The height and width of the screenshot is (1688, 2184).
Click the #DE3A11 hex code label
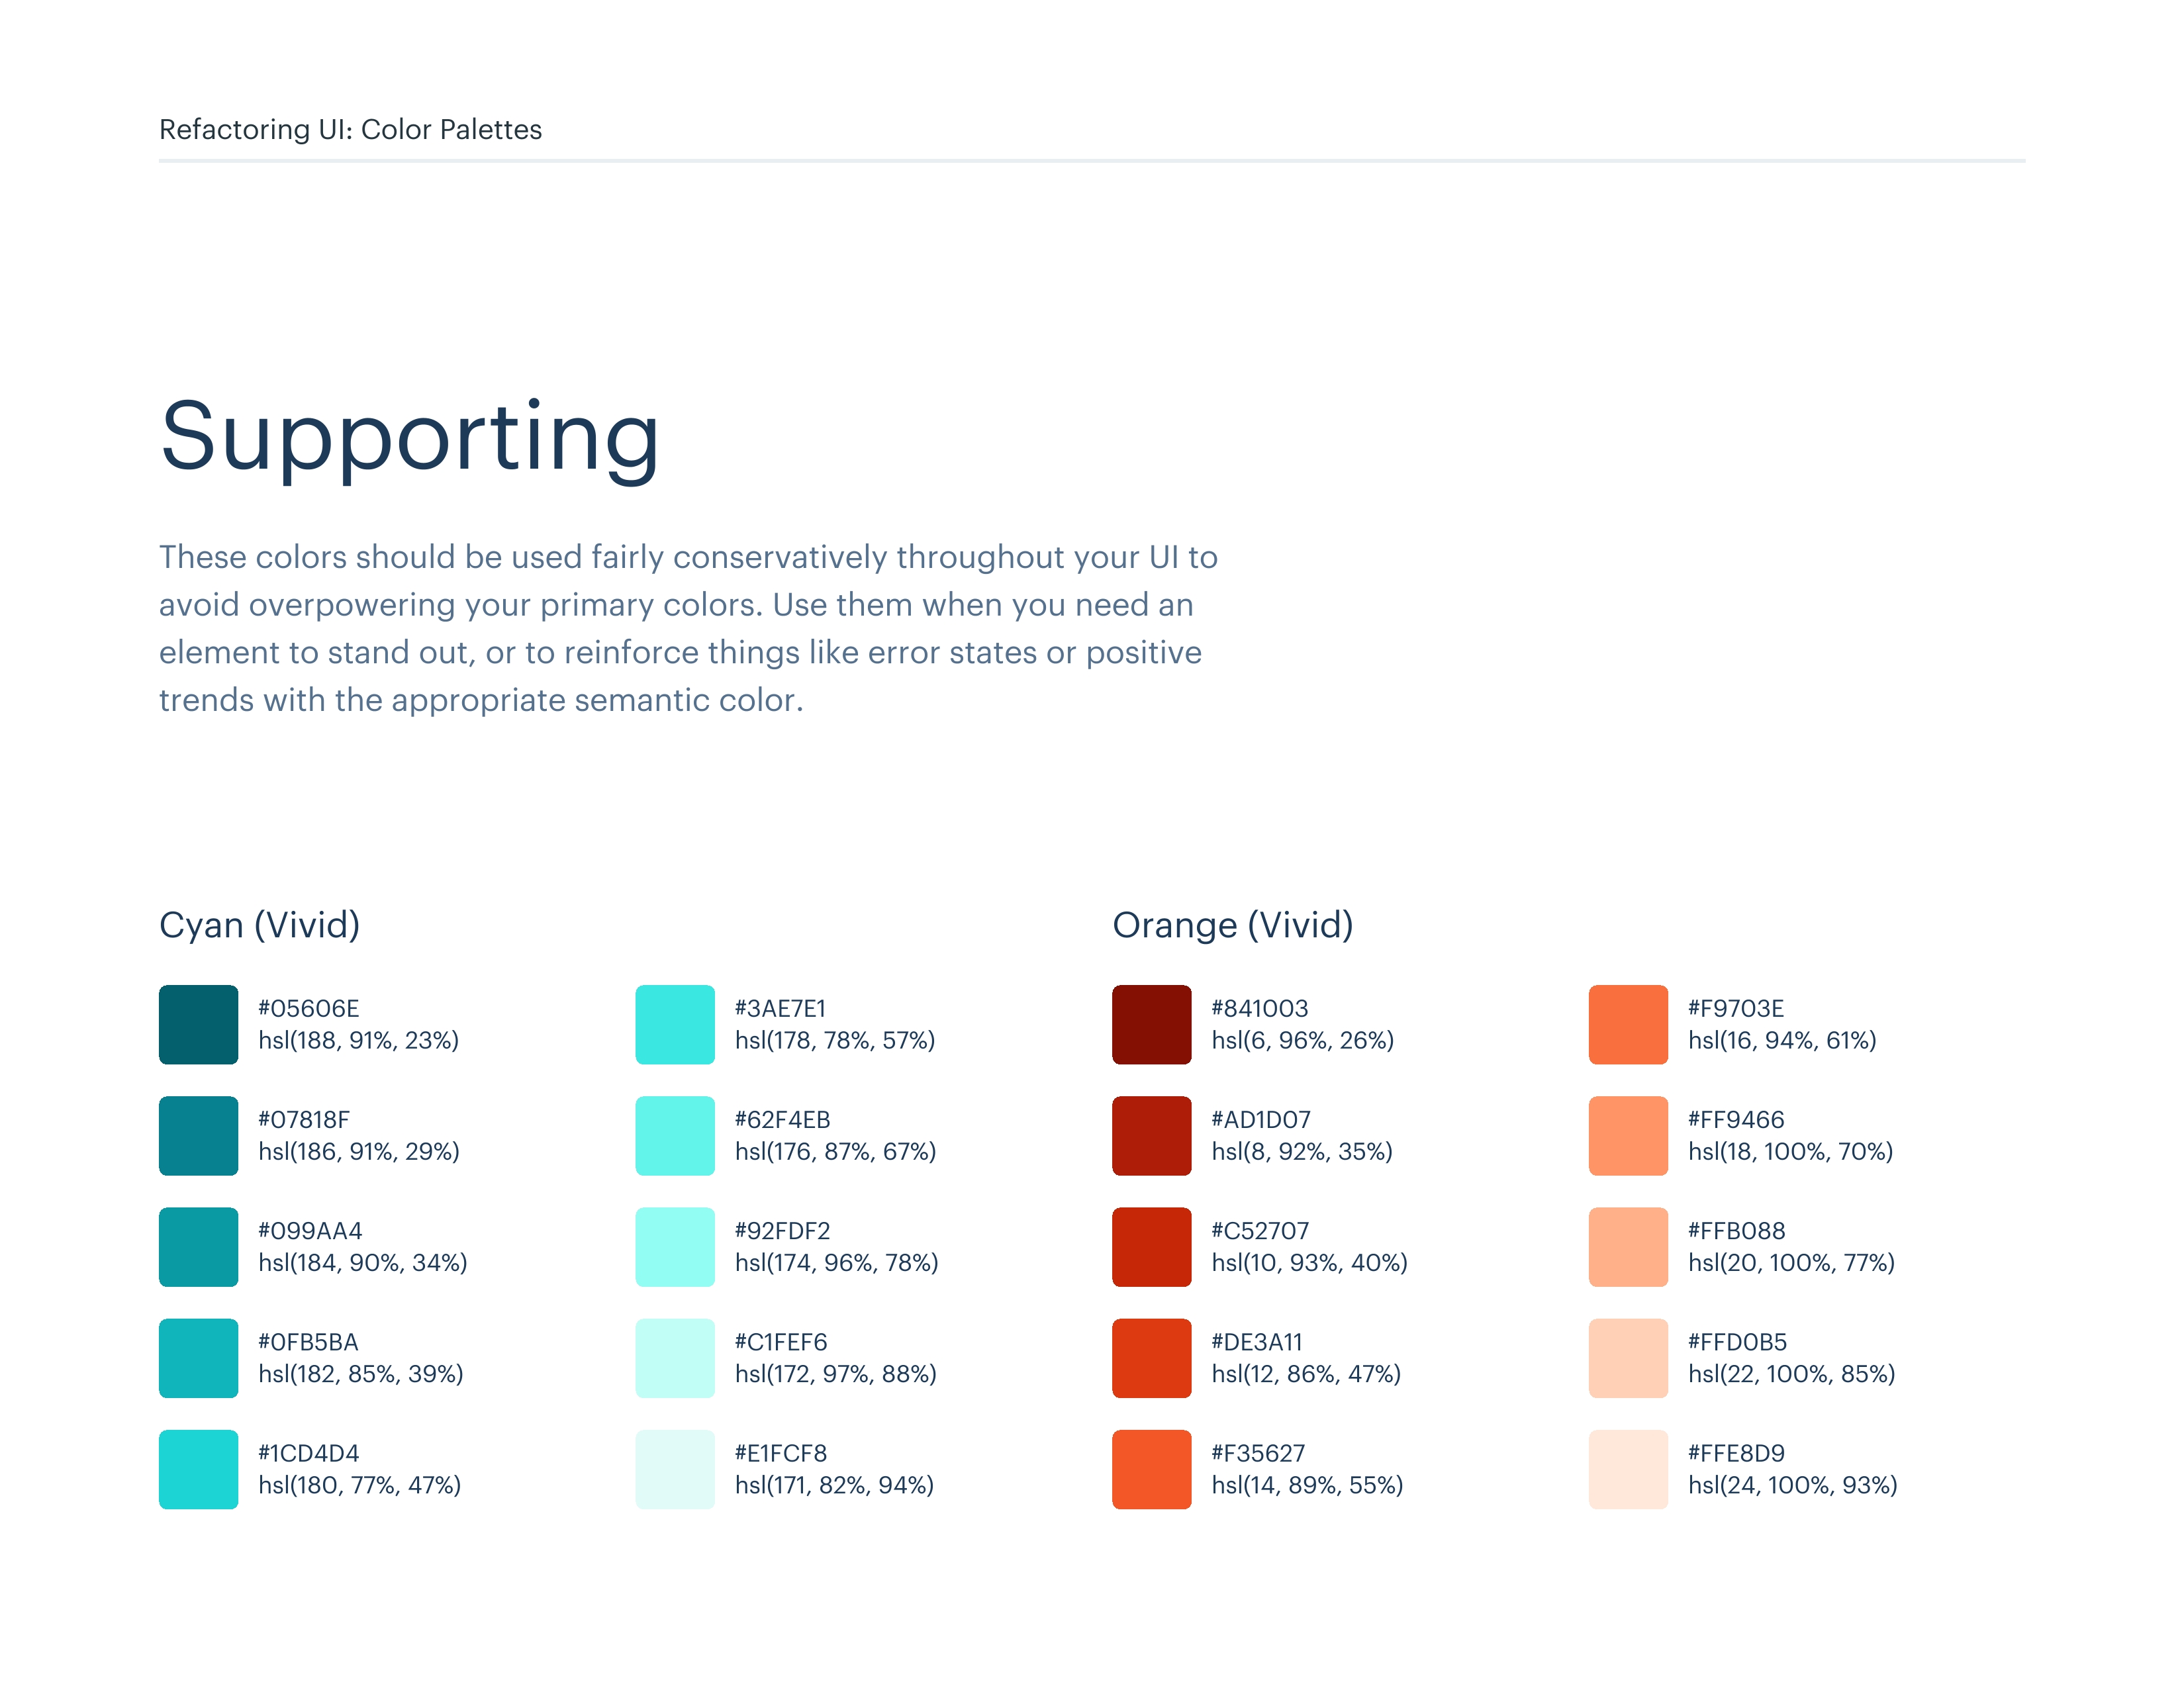(1257, 1342)
